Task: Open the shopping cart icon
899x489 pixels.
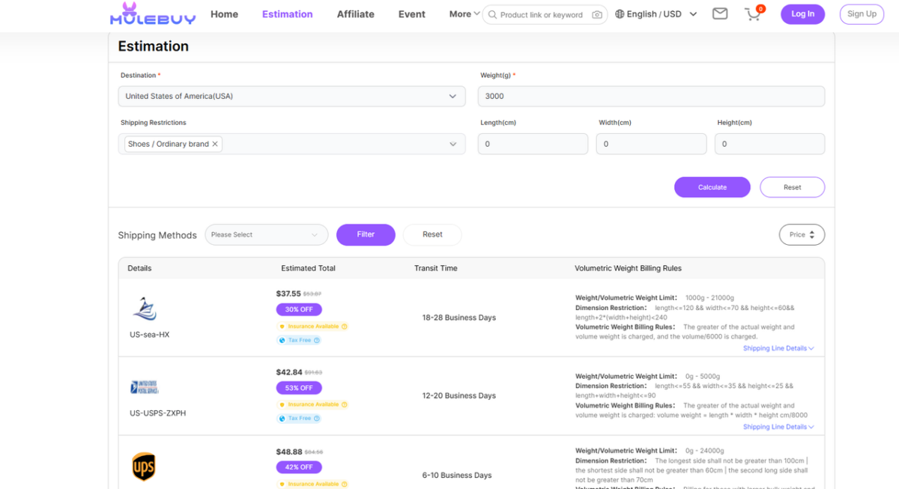Action: (753, 14)
